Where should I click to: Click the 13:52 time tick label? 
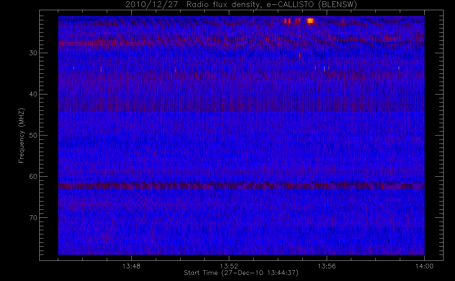tap(229, 266)
